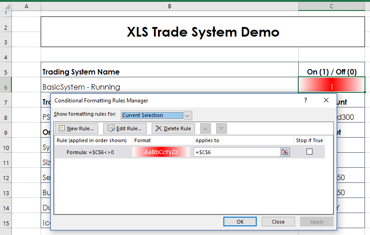Confirm with the OK button
This screenshot has width=370, height=235.
240,222
